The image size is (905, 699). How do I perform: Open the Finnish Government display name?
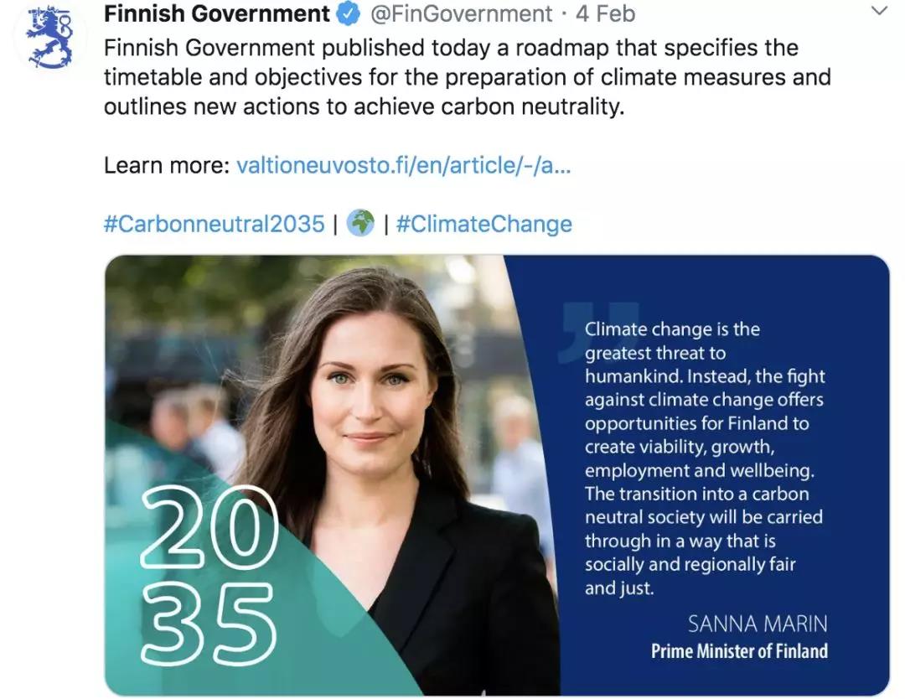point(217,14)
